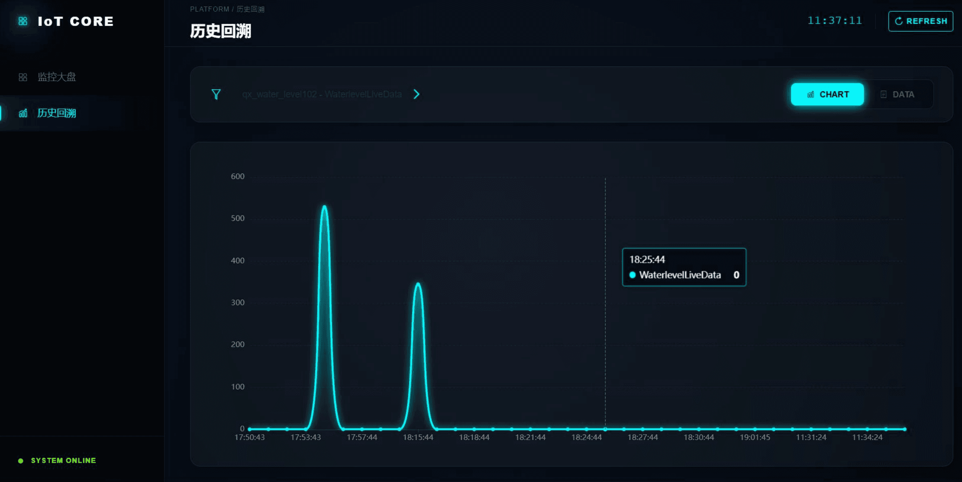Image resolution: width=962 pixels, height=482 pixels.
Task: Switch to DATA view
Action: tap(897, 94)
